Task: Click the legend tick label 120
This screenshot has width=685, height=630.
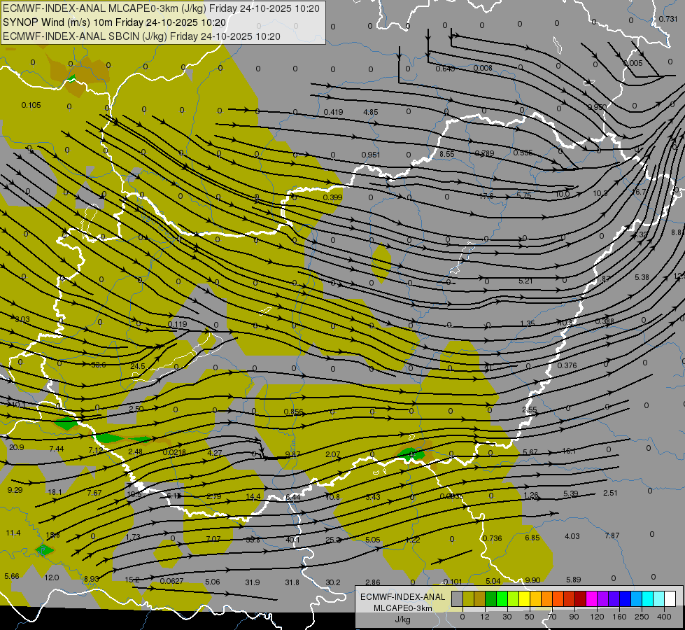Action: tap(597, 617)
